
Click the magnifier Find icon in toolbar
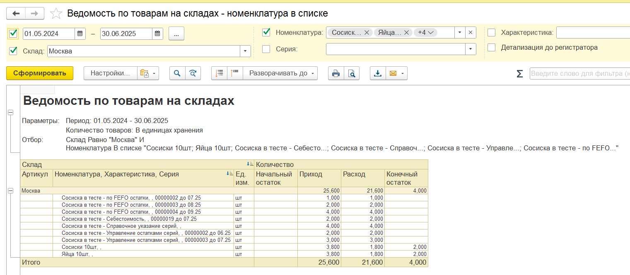coord(177,73)
